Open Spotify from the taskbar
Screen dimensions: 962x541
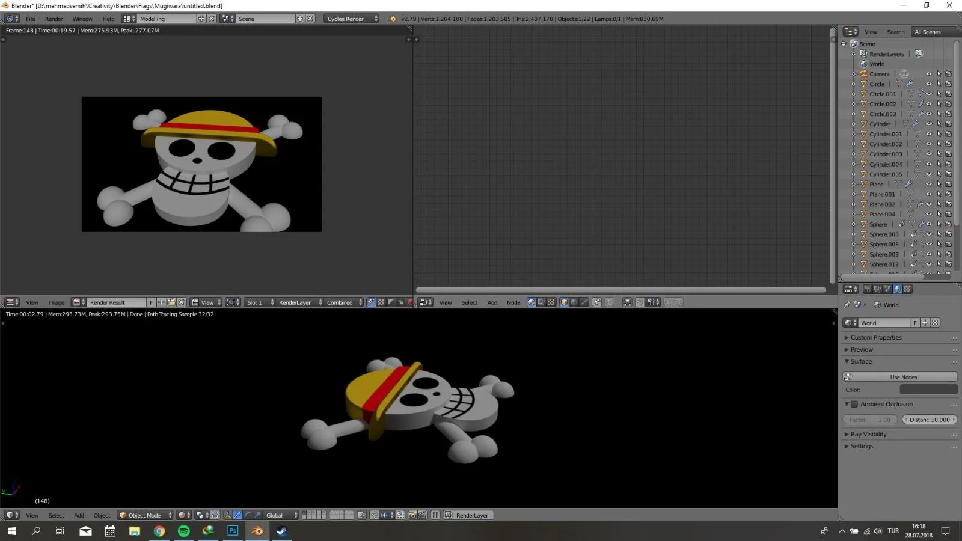184,531
